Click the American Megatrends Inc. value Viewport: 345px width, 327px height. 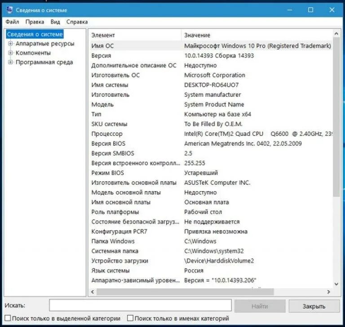tap(243, 143)
